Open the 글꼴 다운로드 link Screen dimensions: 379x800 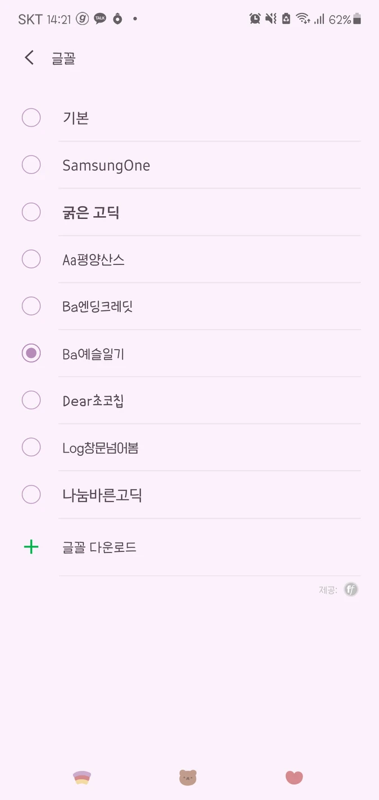pos(99,547)
